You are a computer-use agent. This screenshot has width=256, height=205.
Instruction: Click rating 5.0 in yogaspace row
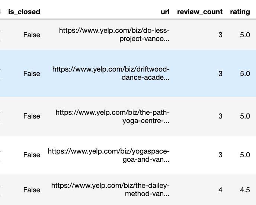pos(245,155)
